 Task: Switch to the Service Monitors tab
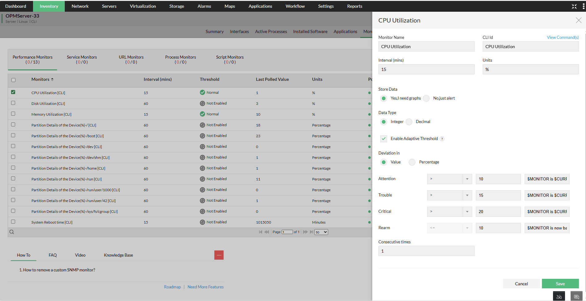81,60
